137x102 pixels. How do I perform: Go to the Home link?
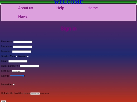tap(93, 8)
